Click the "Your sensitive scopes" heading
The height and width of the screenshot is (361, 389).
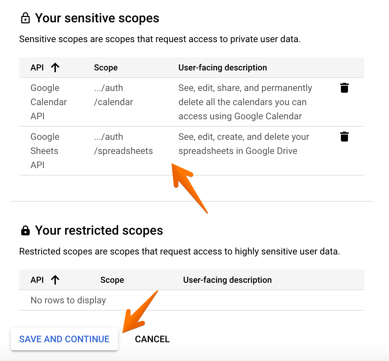[x=97, y=18]
